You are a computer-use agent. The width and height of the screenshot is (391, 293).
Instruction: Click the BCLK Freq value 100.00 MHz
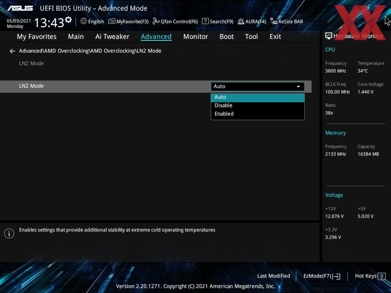(x=338, y=92)
